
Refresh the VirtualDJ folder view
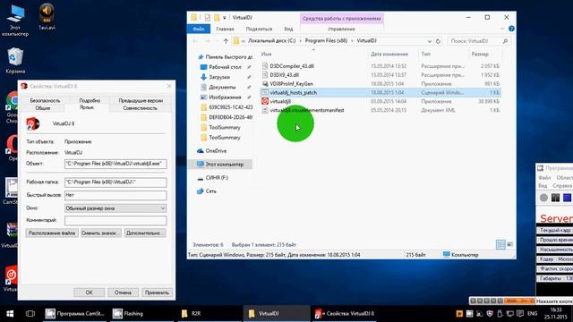438,41
